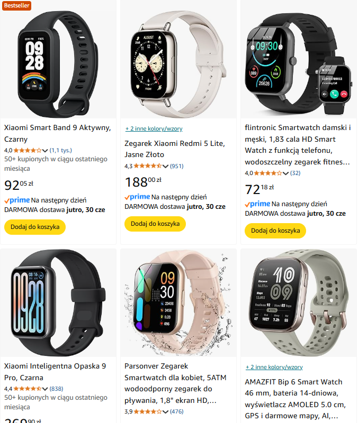Click the Bestseller badge
Image resolution: width=358 pixels, height=423 pixels.
point(17,5)
